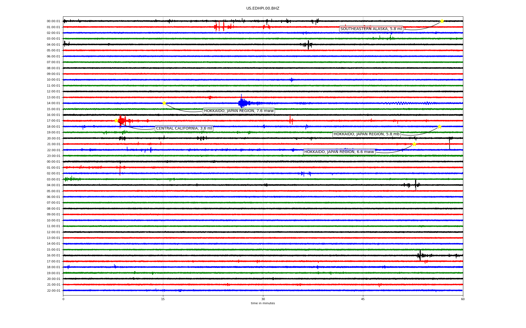Click the HOKKAIDO, JAPAN REGION, 7.6 mww label
The height and width of the screenshot is (328, 526).
[x=239, y=111]
